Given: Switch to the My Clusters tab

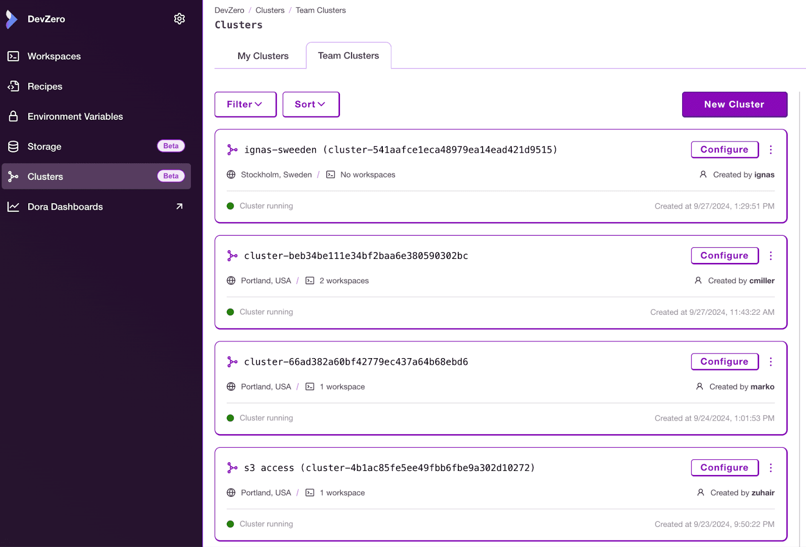Looking at the screenshot, I should 263,56.
